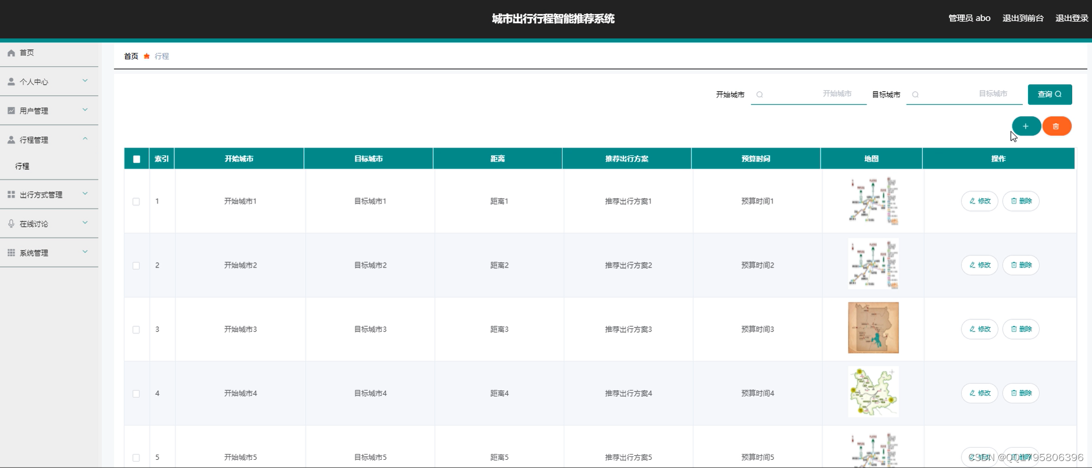Open 出行方式管理 menu label
This screenshot has width=1092, height=468.
point(41,195)
